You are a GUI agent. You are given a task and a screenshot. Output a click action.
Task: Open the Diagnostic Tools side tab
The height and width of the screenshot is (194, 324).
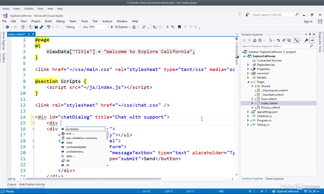pos(320,42)
